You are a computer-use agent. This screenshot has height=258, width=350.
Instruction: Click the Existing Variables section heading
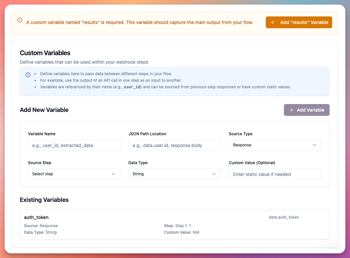pos(44,200)
